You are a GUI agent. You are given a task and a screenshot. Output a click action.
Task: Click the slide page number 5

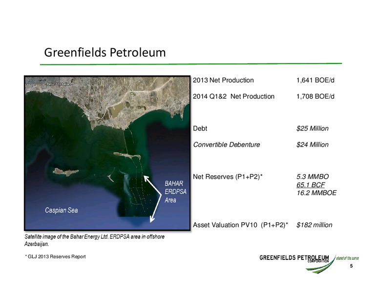pos(351,266)
